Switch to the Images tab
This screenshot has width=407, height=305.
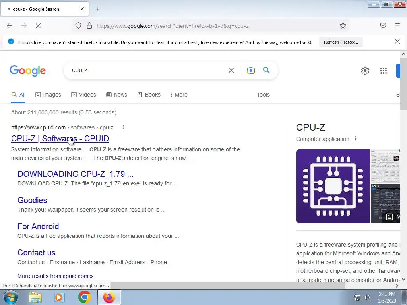48,95
